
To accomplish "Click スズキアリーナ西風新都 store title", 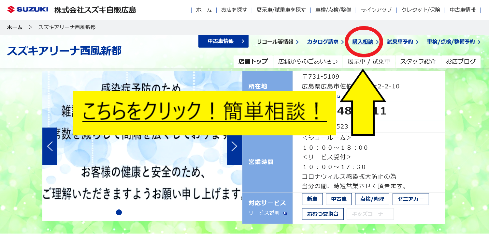I will (64, 51).
